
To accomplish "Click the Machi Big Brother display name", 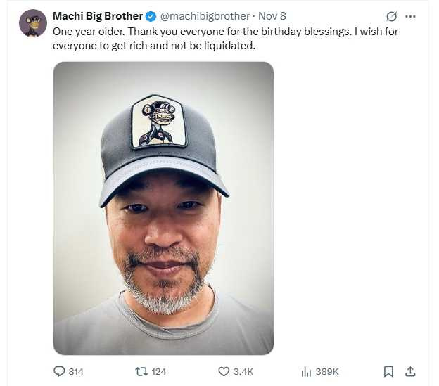I will pyautogui.click(x=98, y=16).
